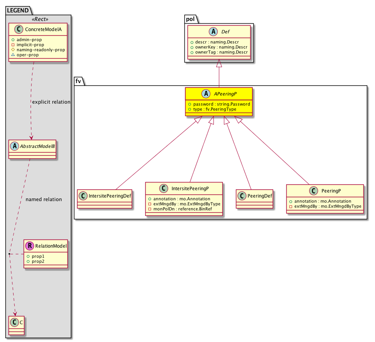Click the 'named relation' label
The width and height of the screenshot is (375, 342).
[43, 200]
